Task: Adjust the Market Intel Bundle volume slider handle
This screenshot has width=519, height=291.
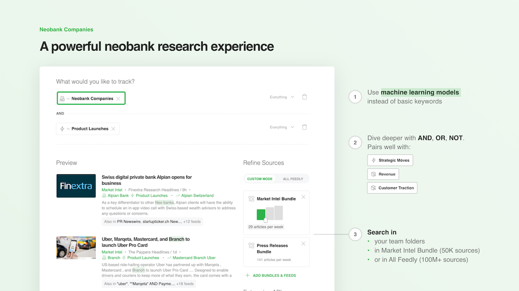Action: click(266, 220)
